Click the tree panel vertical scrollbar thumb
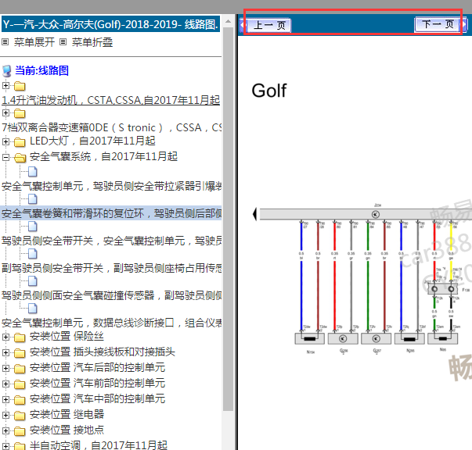 click(229, 219)
